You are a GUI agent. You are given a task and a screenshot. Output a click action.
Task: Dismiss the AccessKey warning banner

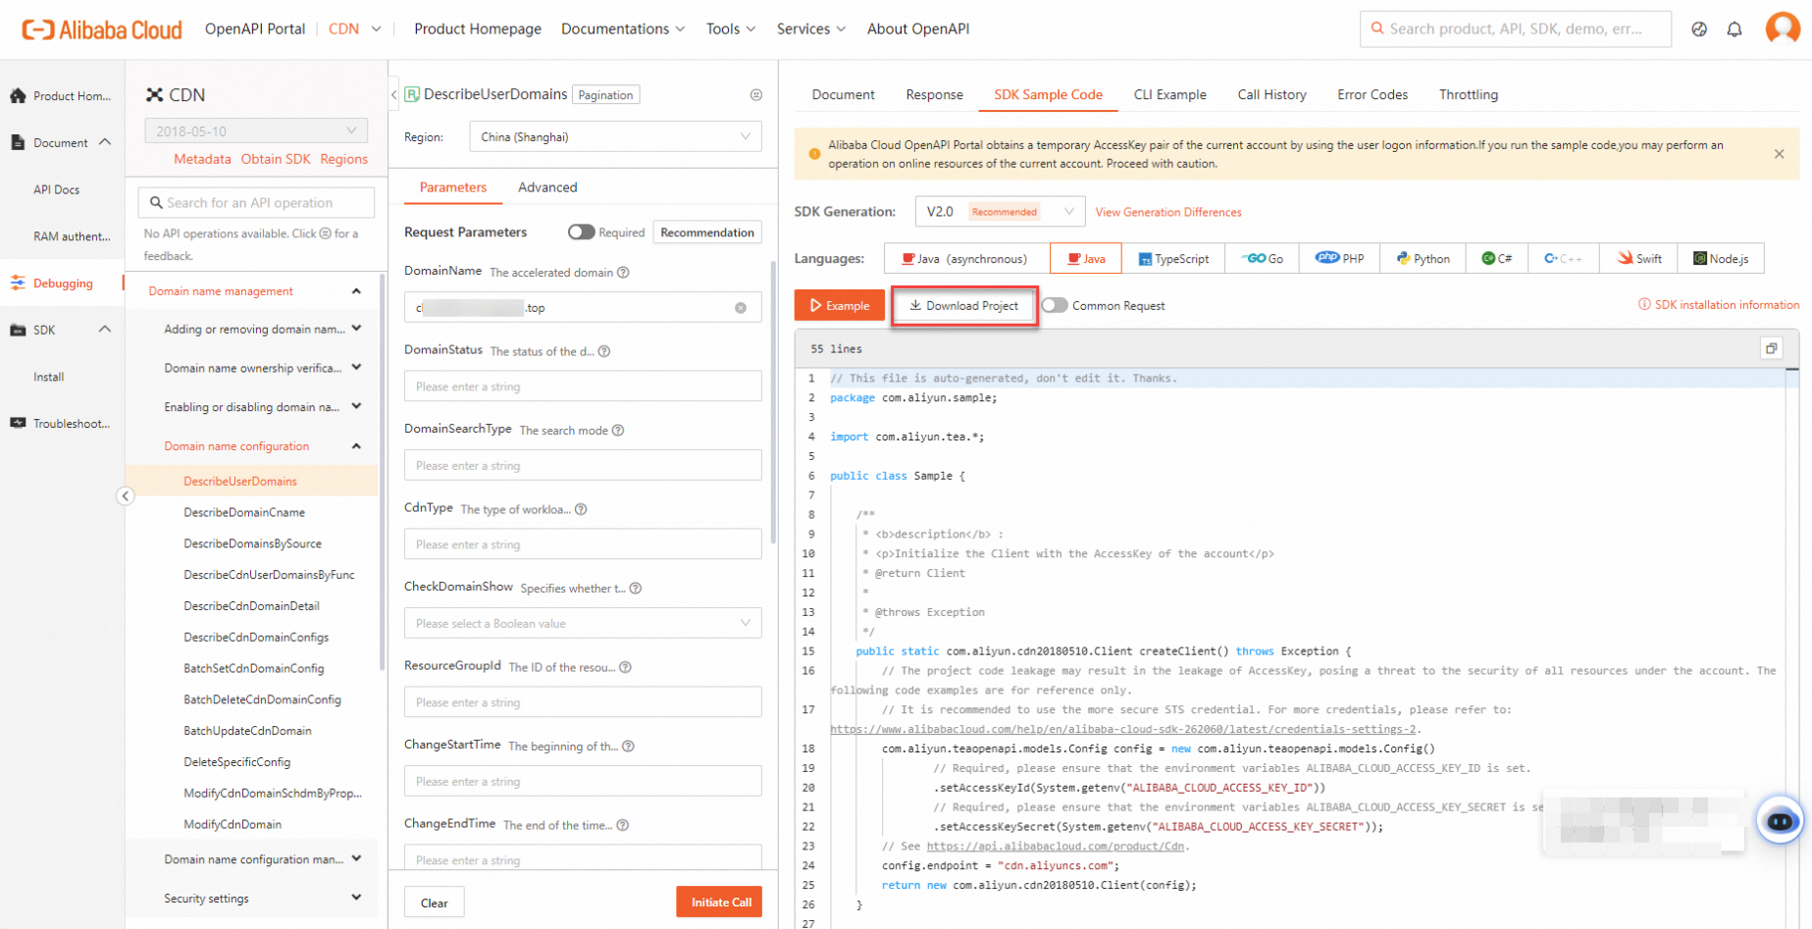pyautogui.click(x=1779, y=154)
